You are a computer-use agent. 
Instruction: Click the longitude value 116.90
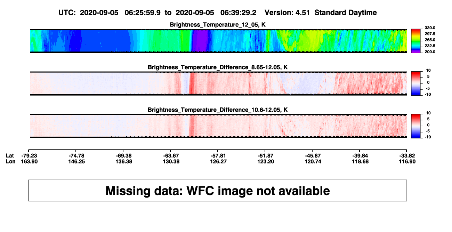[407, 162]
